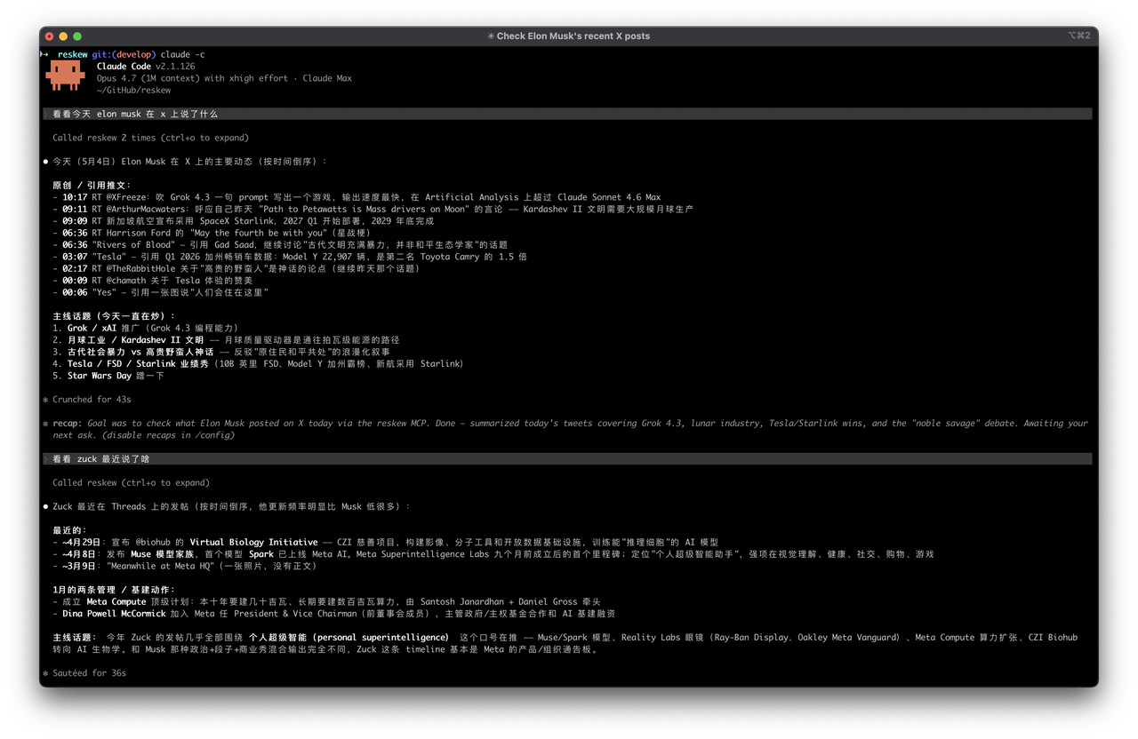
Task: Click topic 2 "月球工业 / Kardashev II 文明"
Action: [x=226, y=340]
